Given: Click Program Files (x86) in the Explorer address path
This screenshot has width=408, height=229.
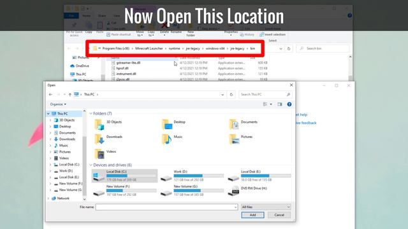Looking at the screenshot, I should tap(116, 48).
